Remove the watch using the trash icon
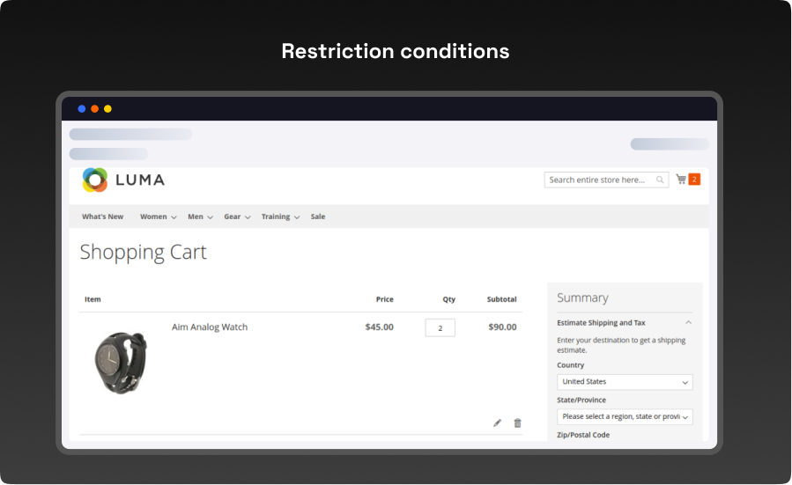The height and width of the screenshot is (485, 792). click(x=517, y=423)
